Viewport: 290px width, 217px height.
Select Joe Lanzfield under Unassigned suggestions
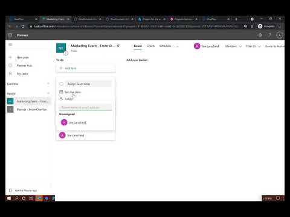[85, 122]
